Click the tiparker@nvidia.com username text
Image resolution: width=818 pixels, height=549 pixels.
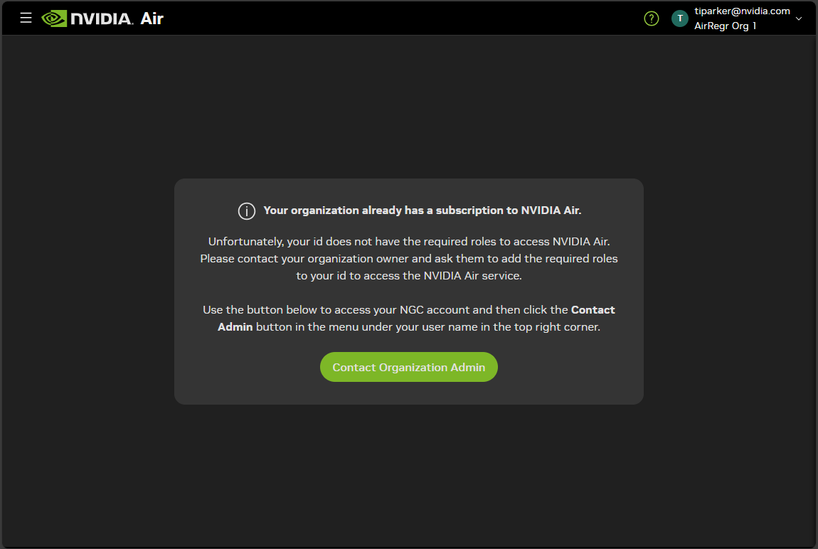(742, 11)
